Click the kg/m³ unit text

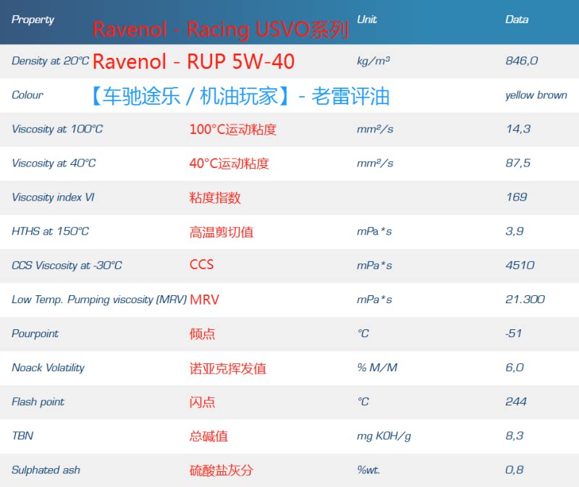pyautogui.click(x=373, y=61)
